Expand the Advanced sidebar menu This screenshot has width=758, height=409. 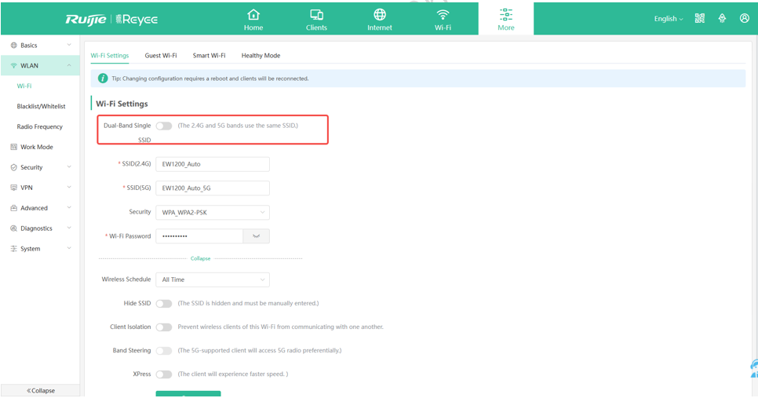[x=40, y=208]
